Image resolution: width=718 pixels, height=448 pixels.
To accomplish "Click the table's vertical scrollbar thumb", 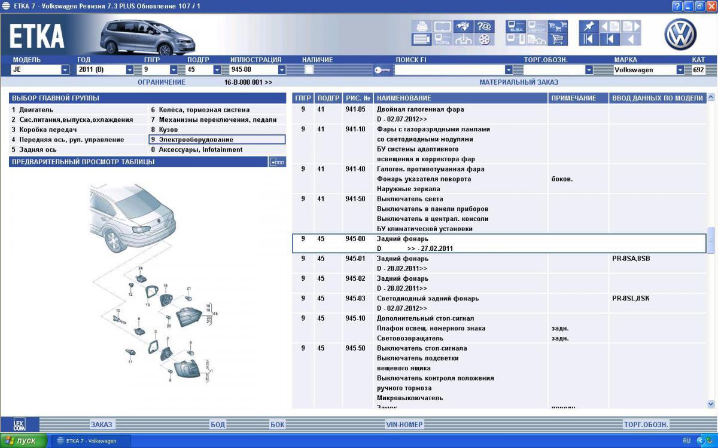I will tap(711, 240).
